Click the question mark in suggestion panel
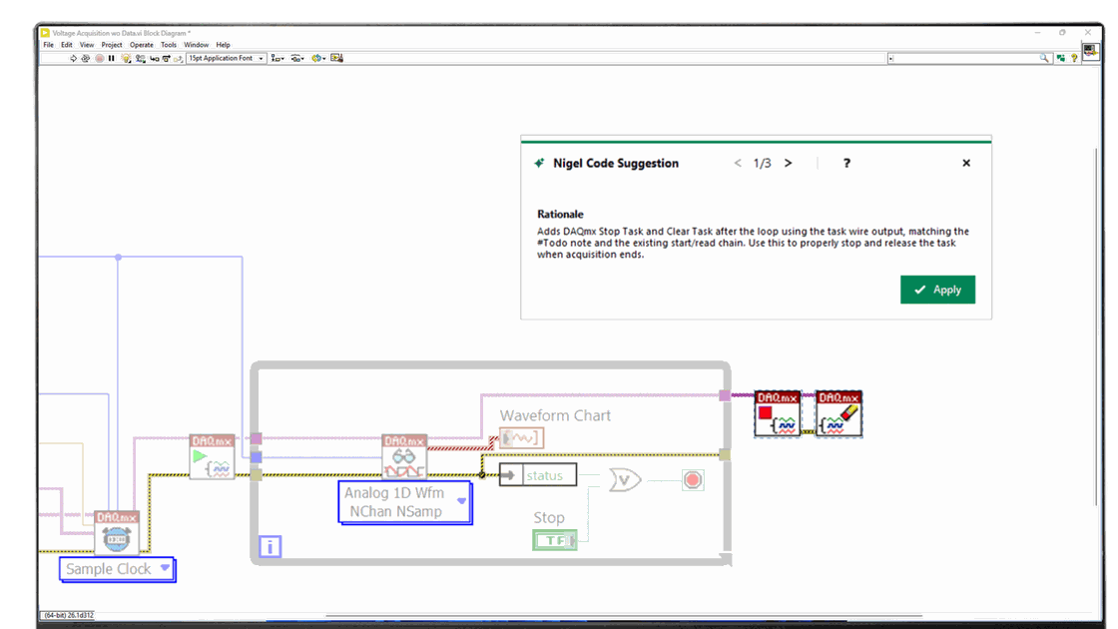This screenshot has width=1118, height=629. 846,164
